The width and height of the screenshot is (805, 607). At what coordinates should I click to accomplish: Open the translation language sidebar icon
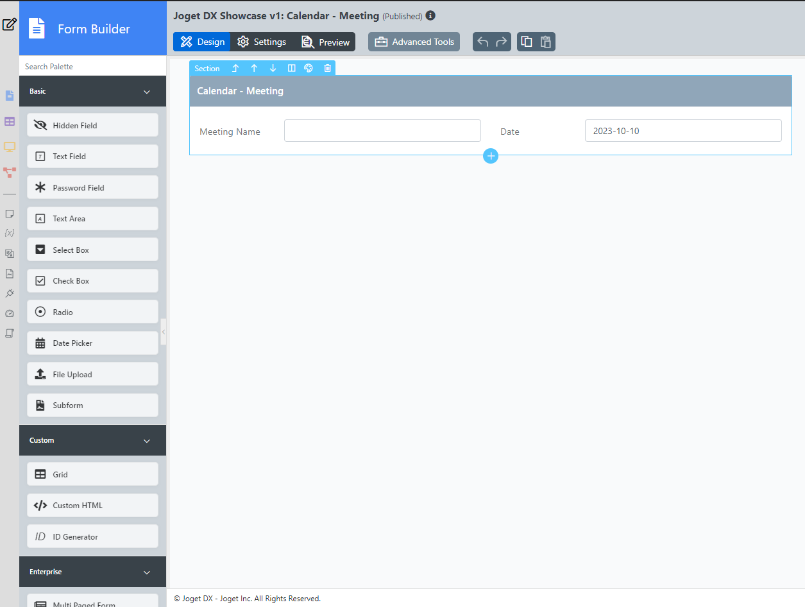(10, 253)
